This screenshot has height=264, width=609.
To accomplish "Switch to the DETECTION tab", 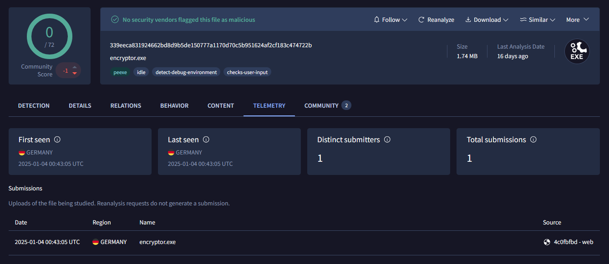I will [34, 105].
